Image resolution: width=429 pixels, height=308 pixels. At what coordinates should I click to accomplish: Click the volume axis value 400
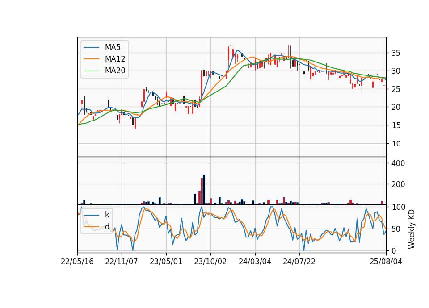(398, 163)
